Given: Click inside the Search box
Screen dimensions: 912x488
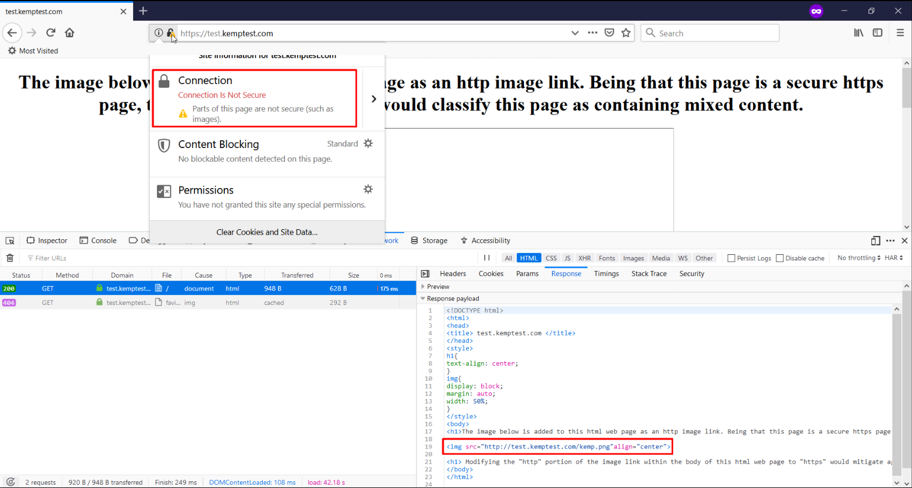Looking at the screenshot, I should click(710, 33).
